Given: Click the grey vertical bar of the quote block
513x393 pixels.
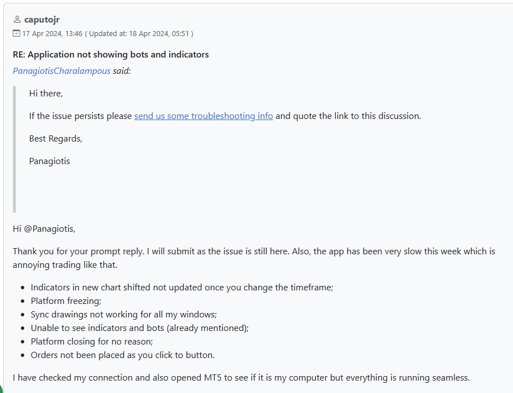Looking at the screenshot, I should (14, 149).
